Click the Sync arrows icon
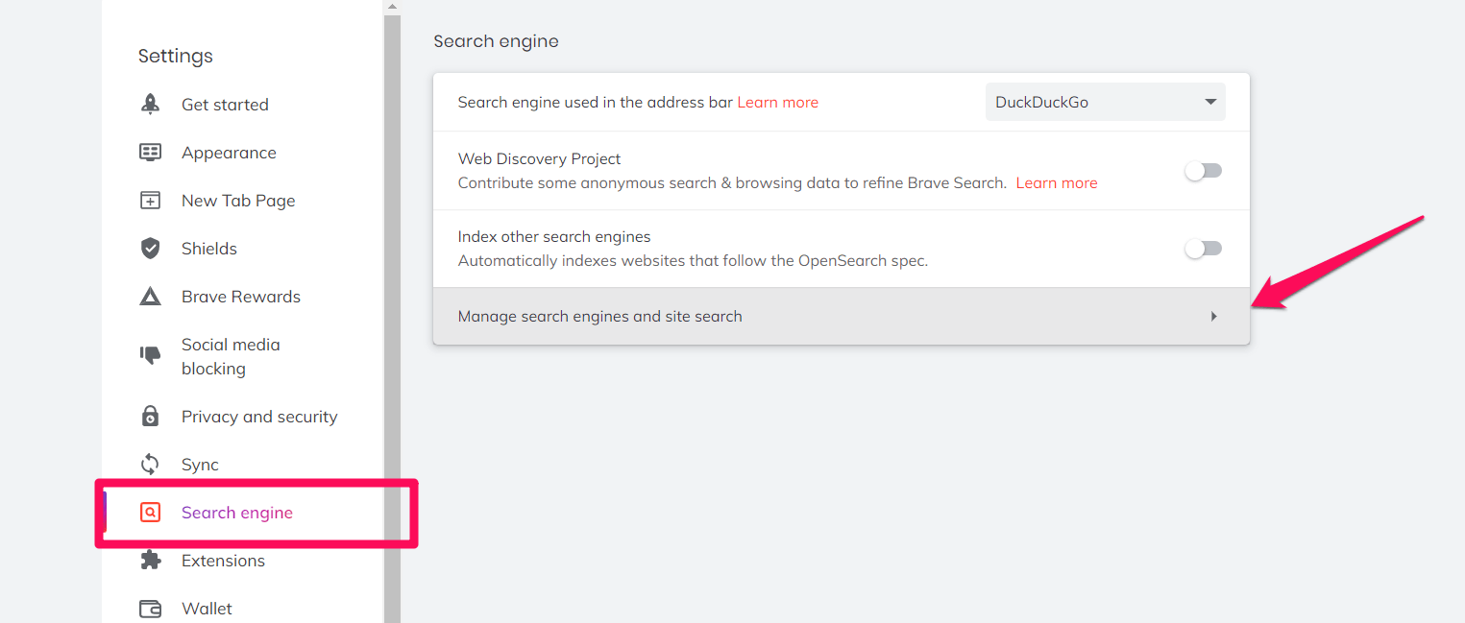This screenshot has height=623, width=1465. click(150, 465)
